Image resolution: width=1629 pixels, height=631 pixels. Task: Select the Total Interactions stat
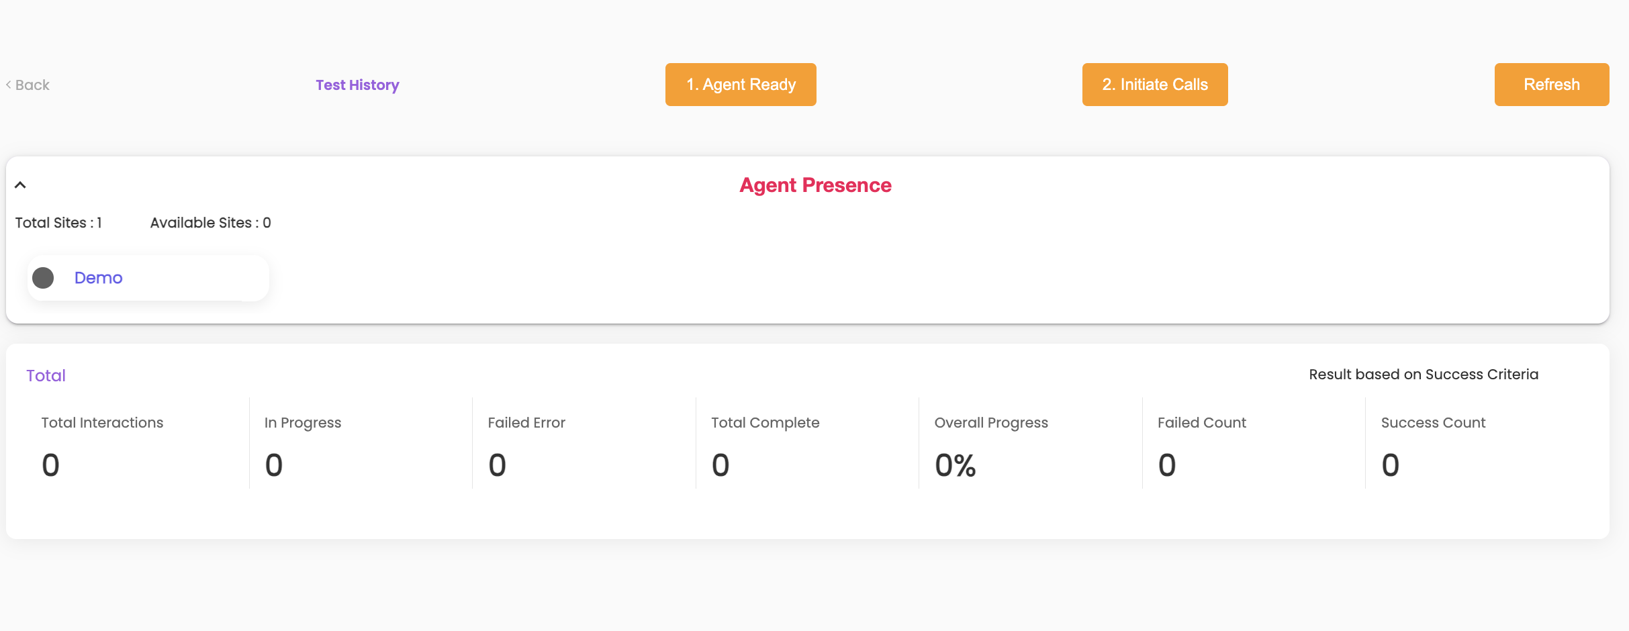(102, 423)
